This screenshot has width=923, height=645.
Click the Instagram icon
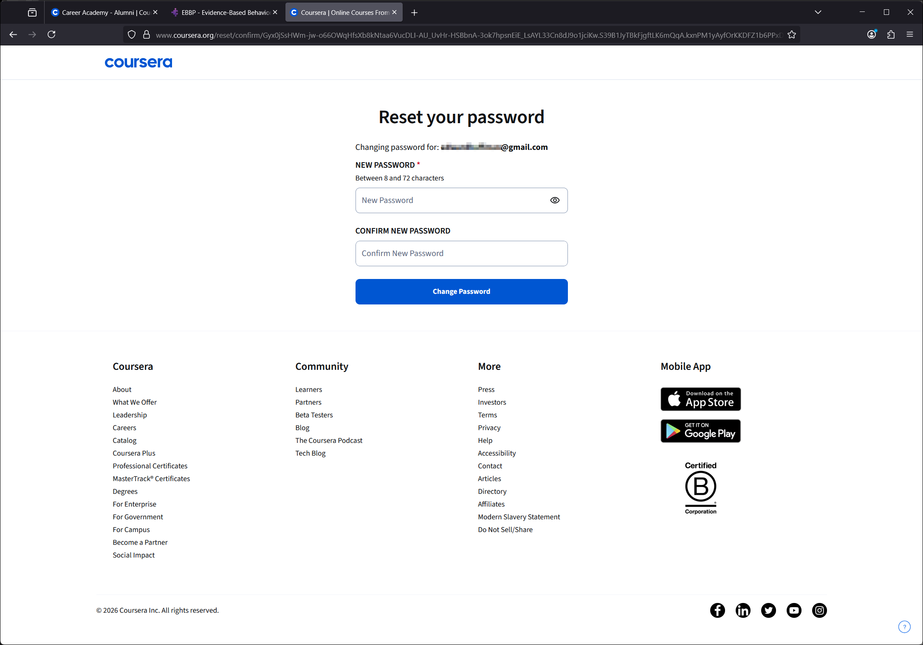click(819, 610)
